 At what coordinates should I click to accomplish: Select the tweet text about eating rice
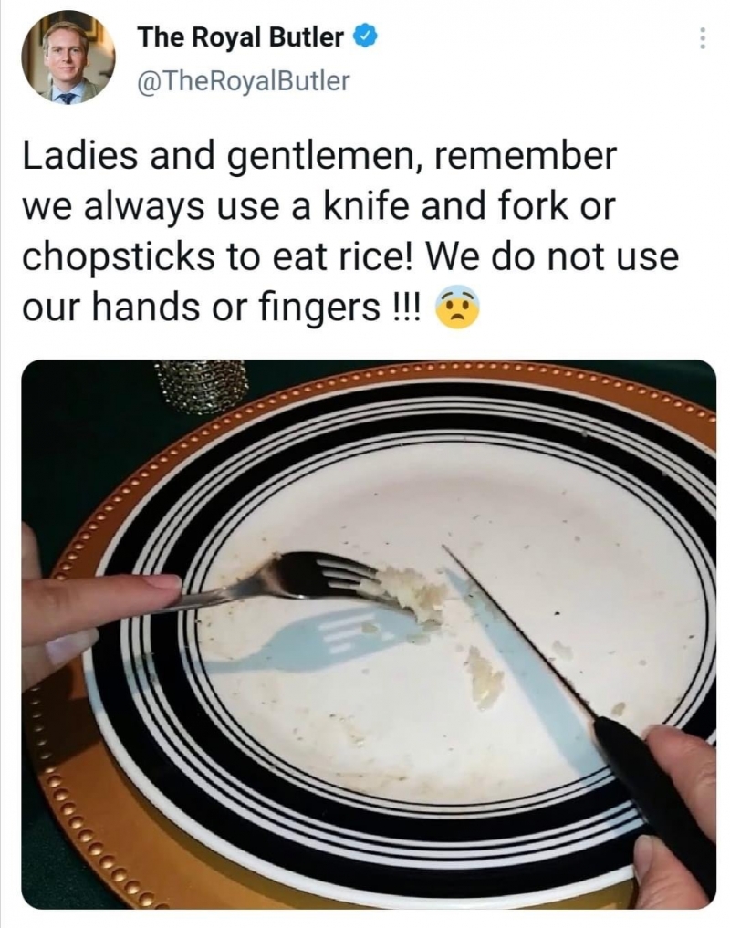[x=349, y=231]
